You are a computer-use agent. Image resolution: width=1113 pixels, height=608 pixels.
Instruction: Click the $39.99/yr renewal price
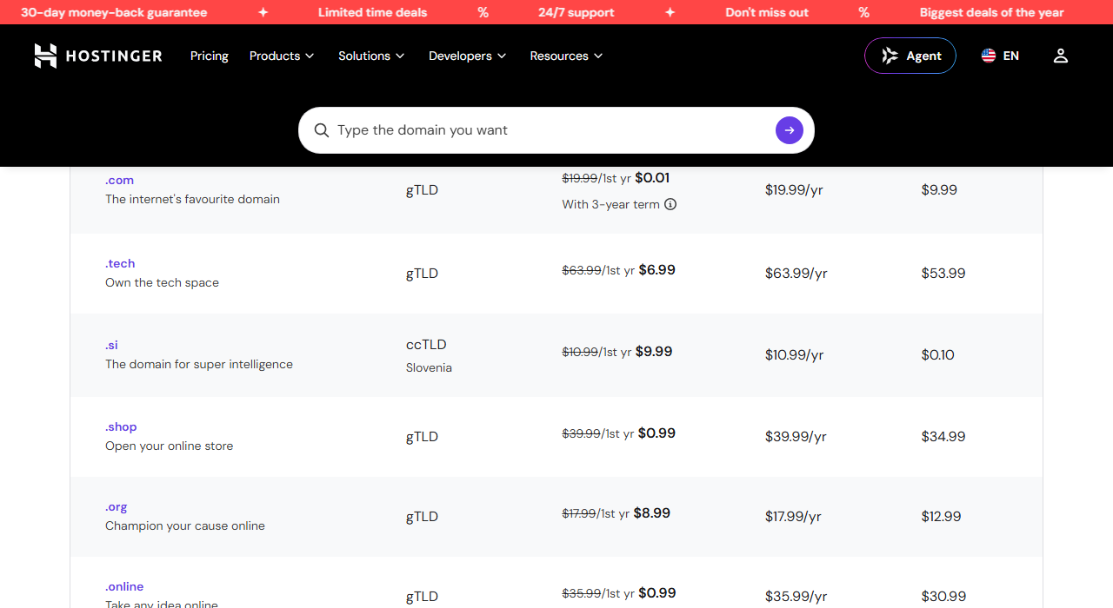point(796,436)
